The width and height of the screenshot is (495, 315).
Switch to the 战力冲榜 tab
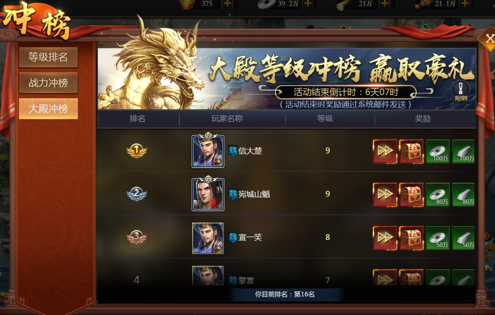[48, 83]
